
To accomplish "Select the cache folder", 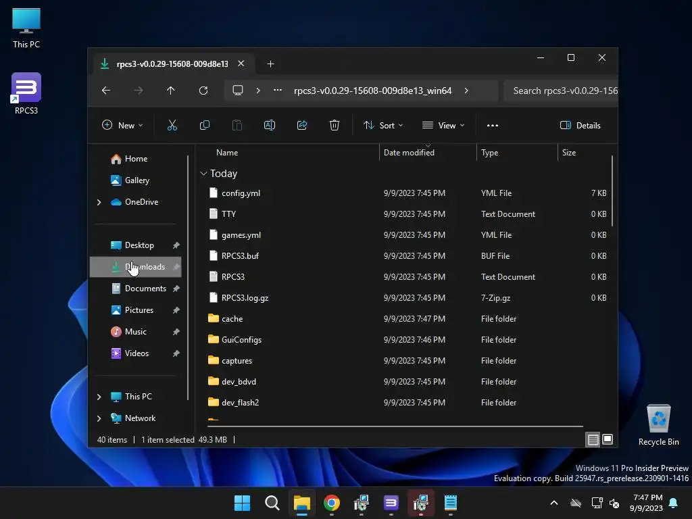I will (406, 319).
